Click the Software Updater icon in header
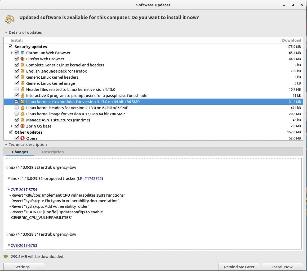This screenshot has width=307, height=271. pos(10,19)
